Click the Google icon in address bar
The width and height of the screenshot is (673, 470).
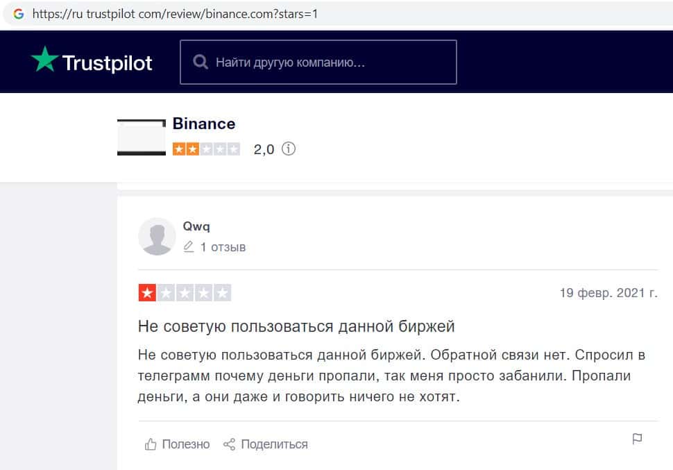tap(19, 14)
